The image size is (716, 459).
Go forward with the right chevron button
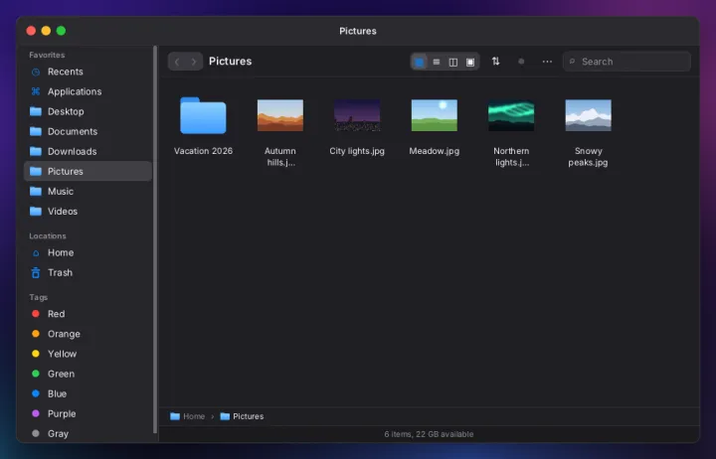(194, 62)
